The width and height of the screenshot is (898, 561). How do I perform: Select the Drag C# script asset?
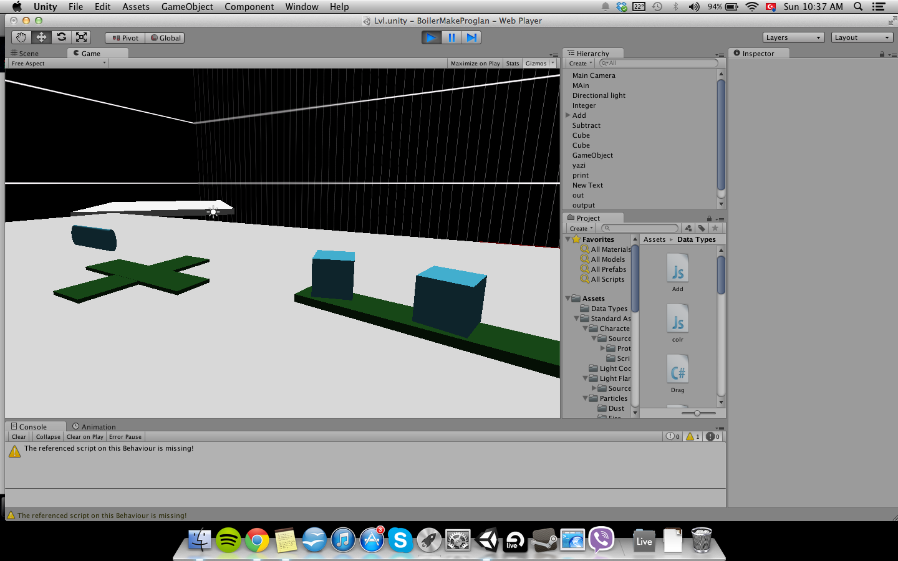click(678, 373)
